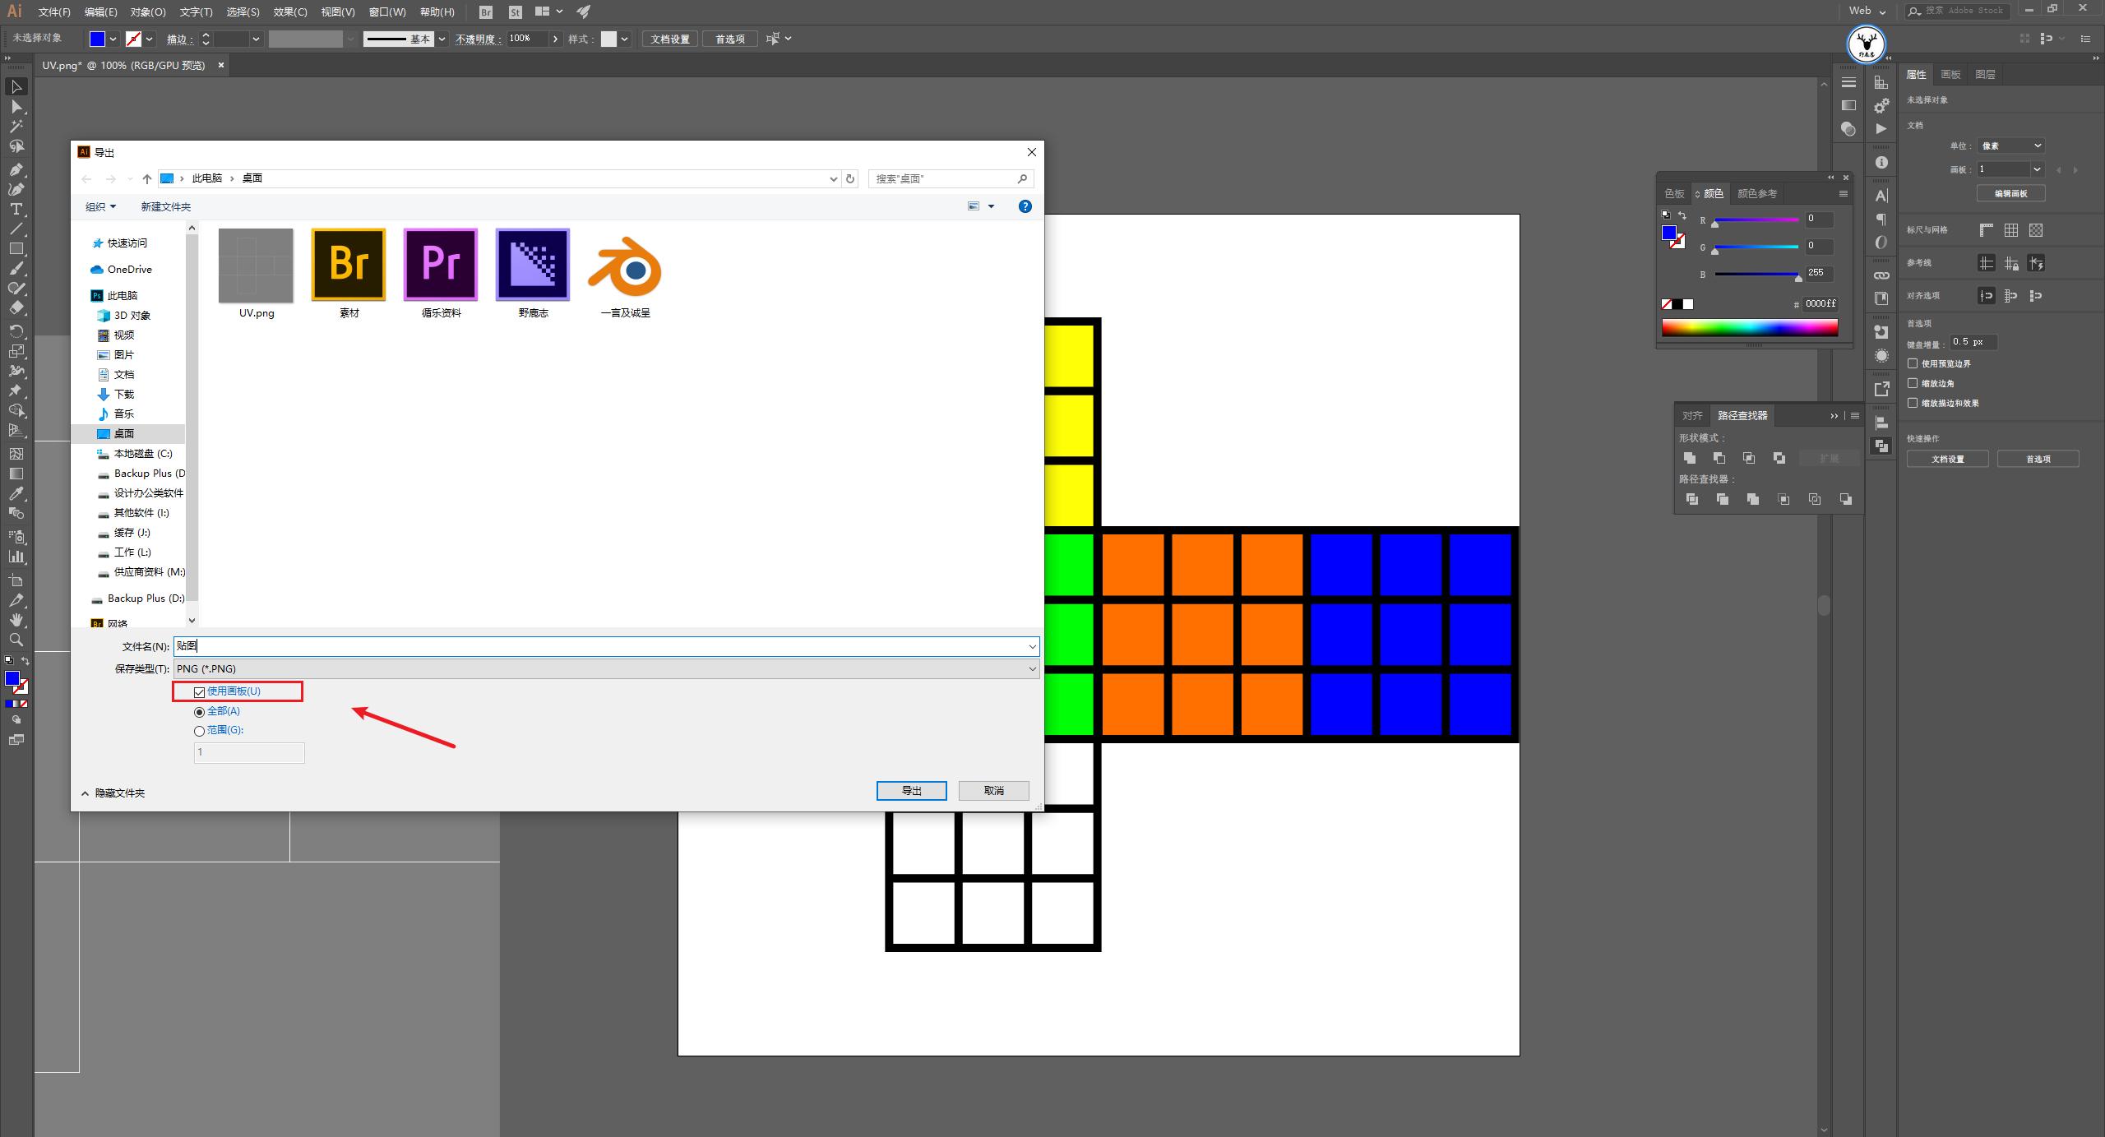Enable Scale Corners checkbox

click(x=1913, y=383)
